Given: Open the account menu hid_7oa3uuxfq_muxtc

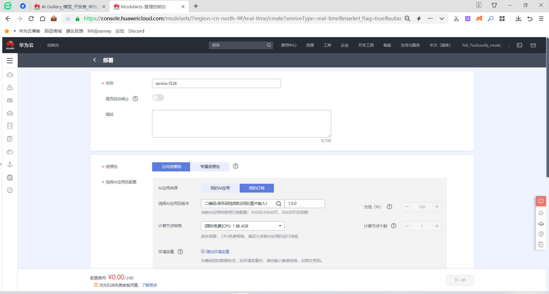Looking at the screenshot, I should click(482, 45).
